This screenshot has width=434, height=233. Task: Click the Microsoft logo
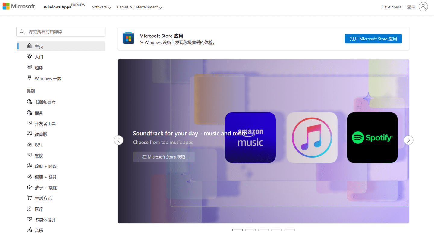[x=19, y=6]
